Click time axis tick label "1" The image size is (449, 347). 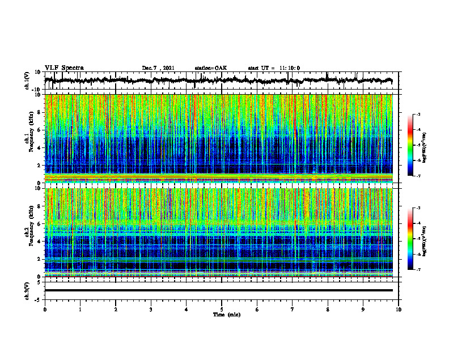pyautogui.click(x=80, y=310)
